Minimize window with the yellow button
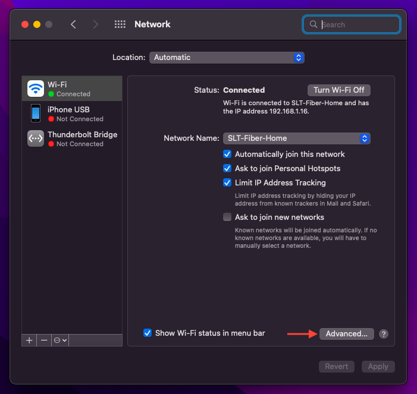 [37, 24]
